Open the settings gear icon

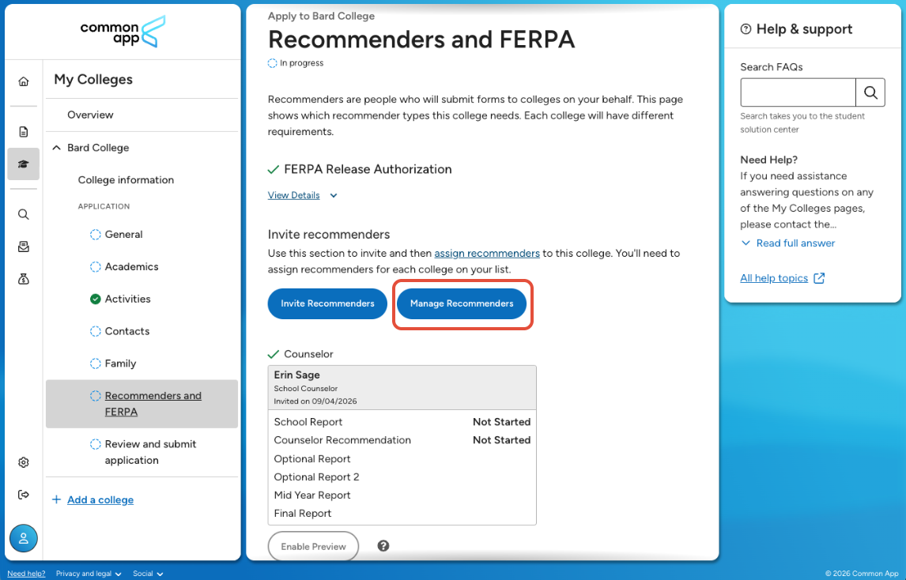click(23, 462)
